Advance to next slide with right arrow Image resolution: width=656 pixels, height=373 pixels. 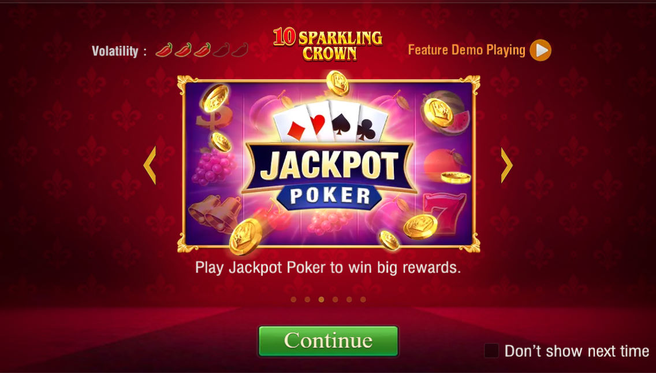coord(506,165)
